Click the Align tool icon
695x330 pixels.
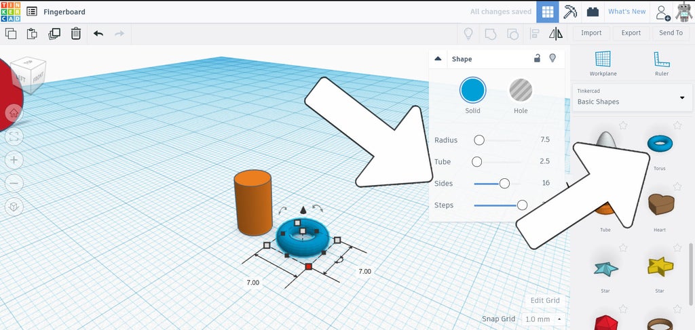[x=535, y=34]
